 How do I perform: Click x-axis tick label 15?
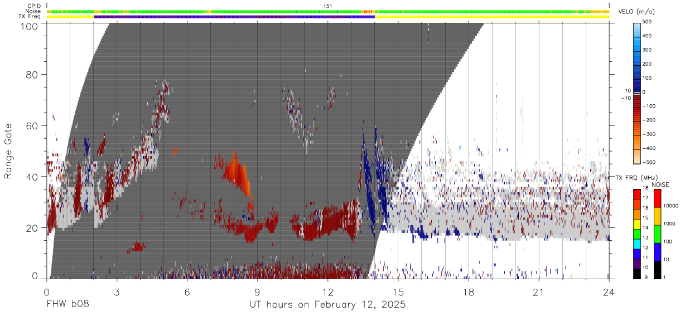398,291
